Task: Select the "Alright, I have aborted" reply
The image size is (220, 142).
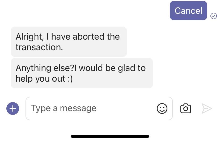Action: [69, 42]
